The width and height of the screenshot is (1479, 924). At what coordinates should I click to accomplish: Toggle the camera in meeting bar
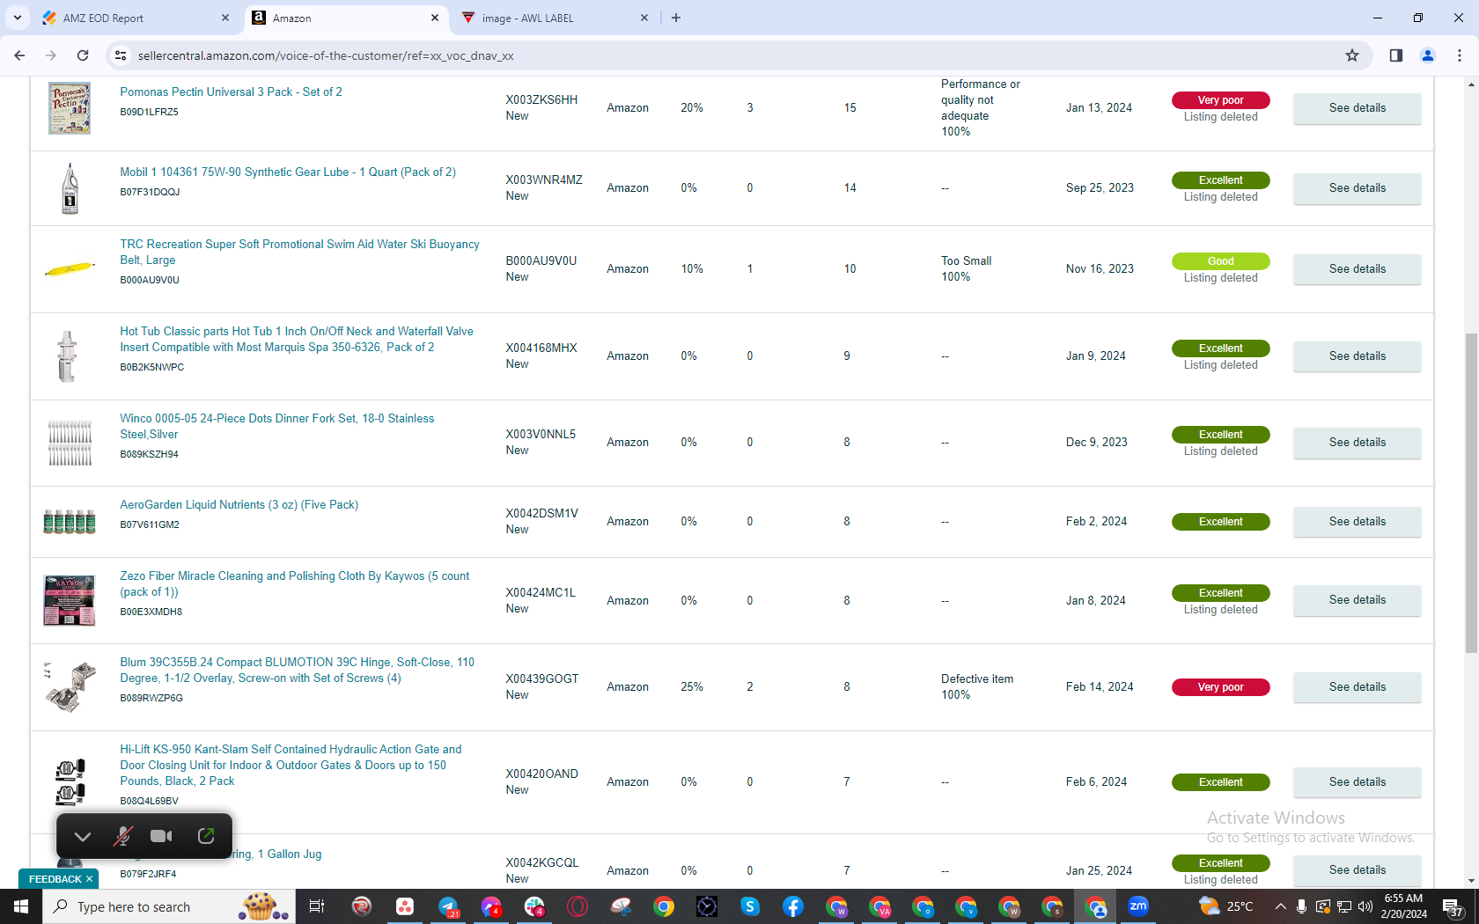(161, 836)
